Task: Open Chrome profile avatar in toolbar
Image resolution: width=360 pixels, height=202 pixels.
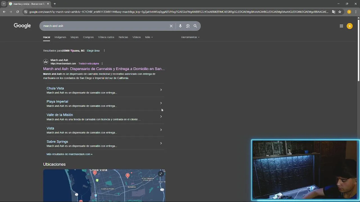Action: pos(349,12)
